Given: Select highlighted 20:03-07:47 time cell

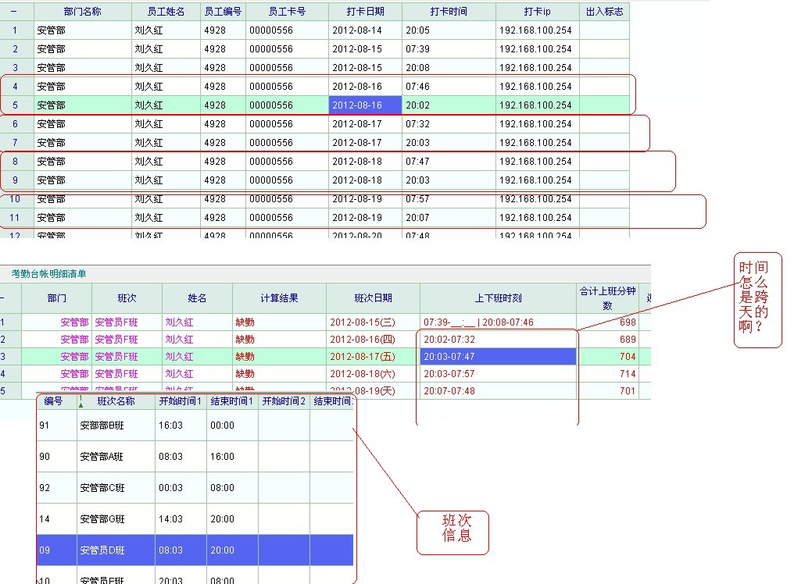Looking at the screenshot, I should point(498,357).
